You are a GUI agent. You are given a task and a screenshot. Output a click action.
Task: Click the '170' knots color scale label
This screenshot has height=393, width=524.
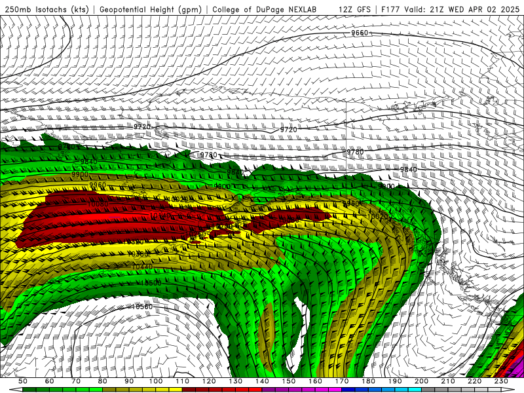tap(342, 381)
